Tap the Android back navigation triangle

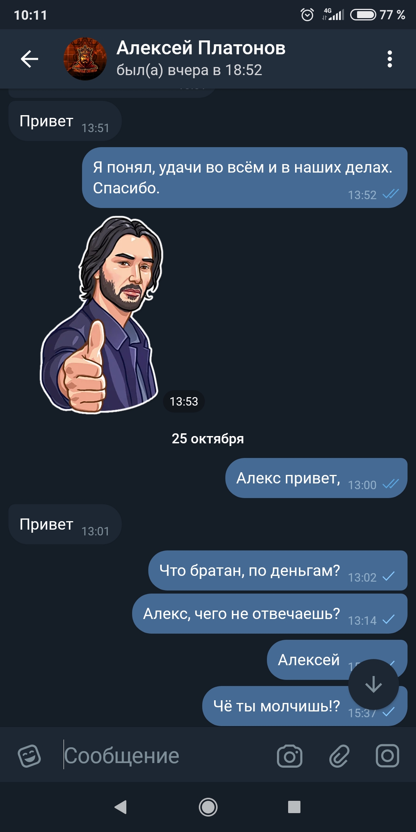(121, 807)
